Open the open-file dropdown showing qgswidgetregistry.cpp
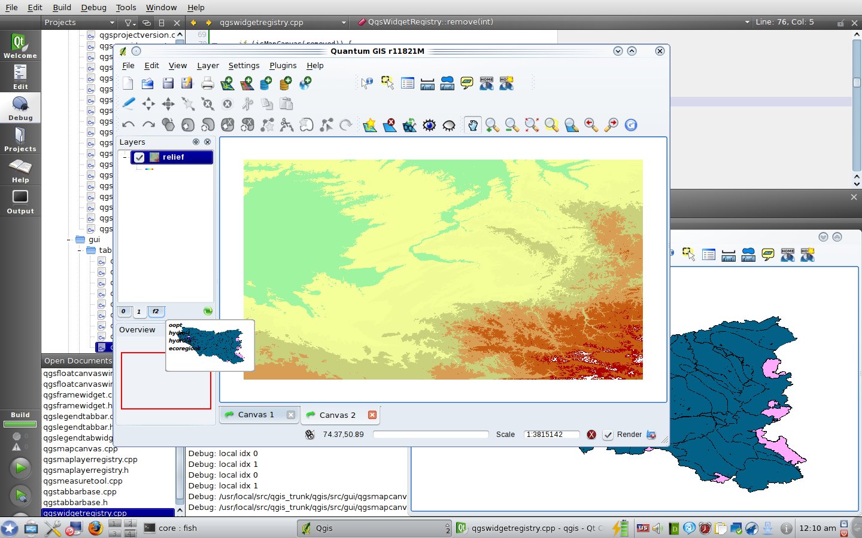 click(344, 22)
